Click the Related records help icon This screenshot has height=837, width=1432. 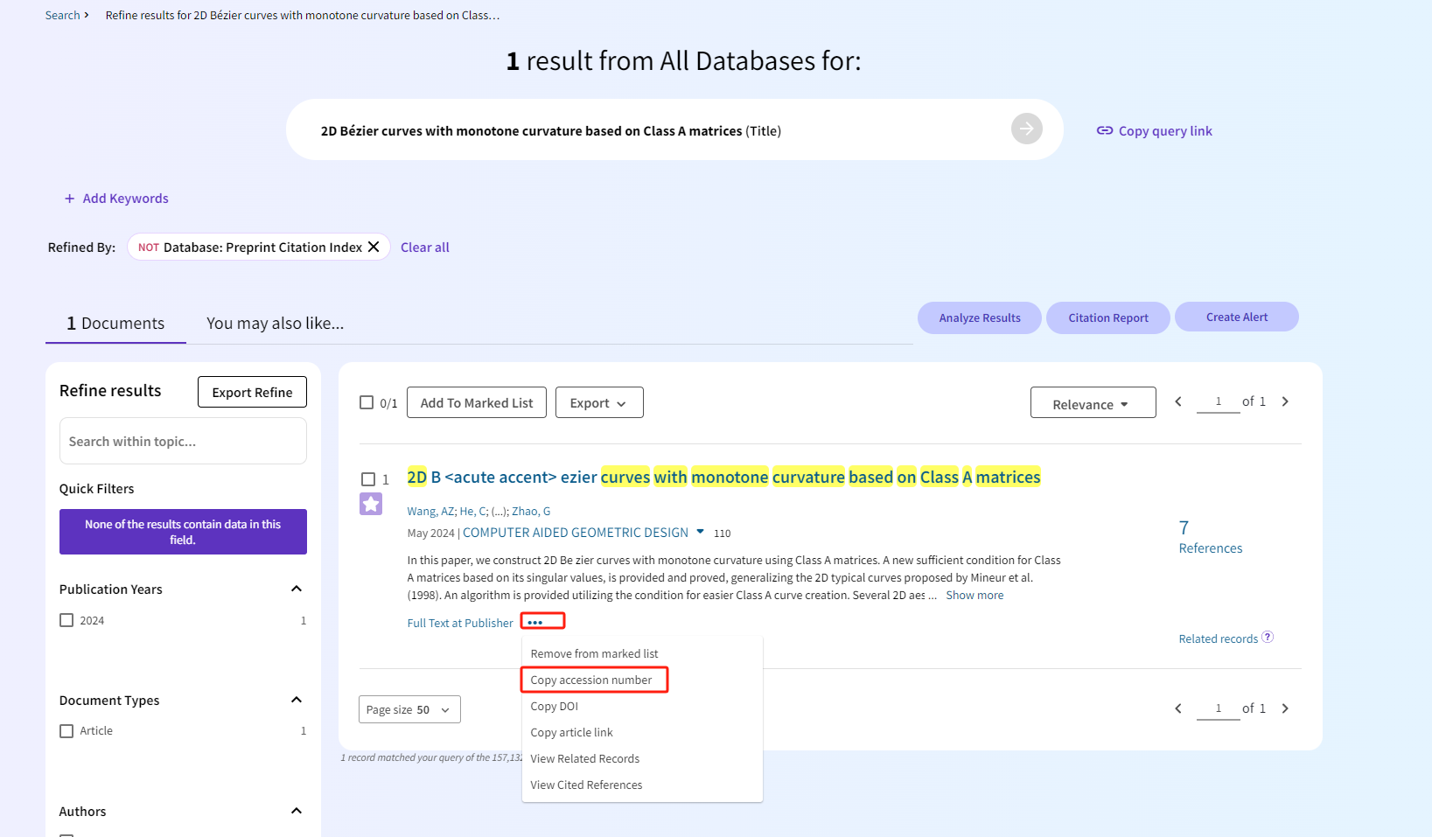tap(1268, 638)
